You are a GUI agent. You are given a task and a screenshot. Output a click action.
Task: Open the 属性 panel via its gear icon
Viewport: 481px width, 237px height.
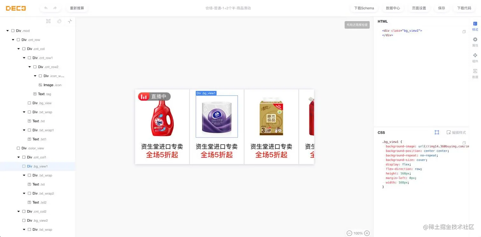475,39
